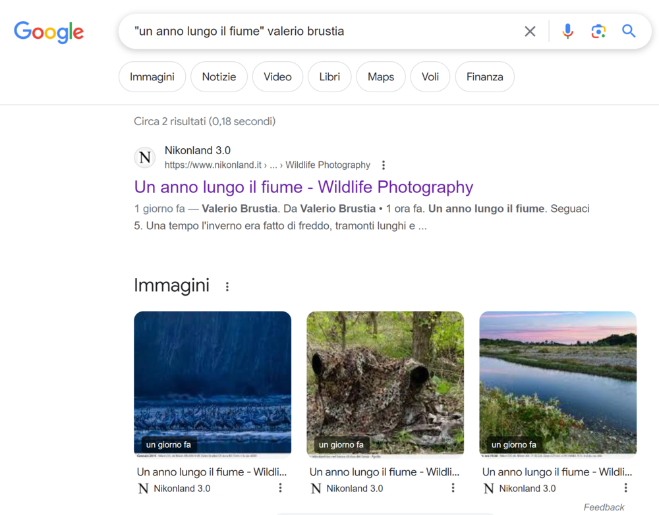Select the Video filter chip
Viewport: 659px width, 515px height.
pyautogui.click(x=277, y=77)
